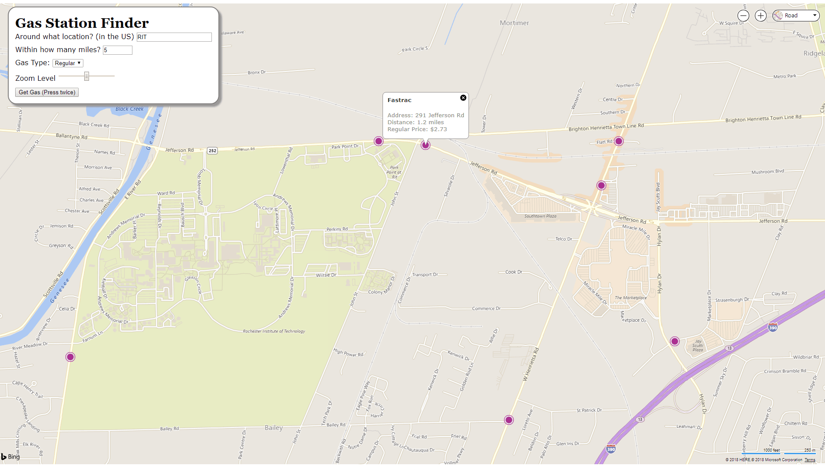Click The Marketplace label
This screenshot has height=469, width=825.
[630, 298]
